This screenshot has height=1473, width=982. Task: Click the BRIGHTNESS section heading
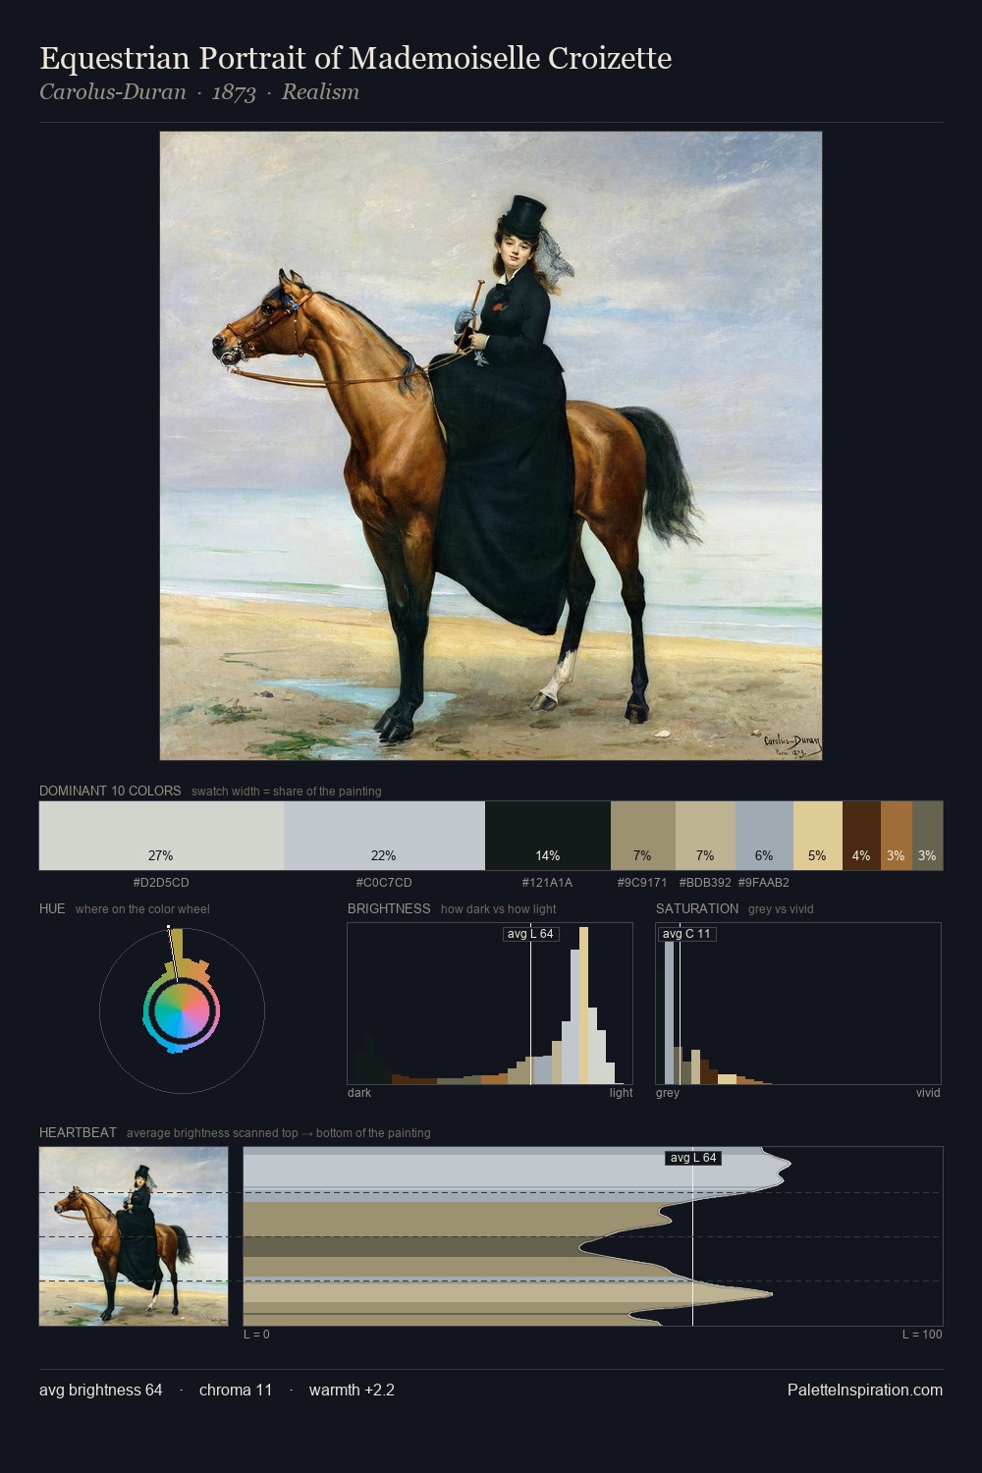389,908
